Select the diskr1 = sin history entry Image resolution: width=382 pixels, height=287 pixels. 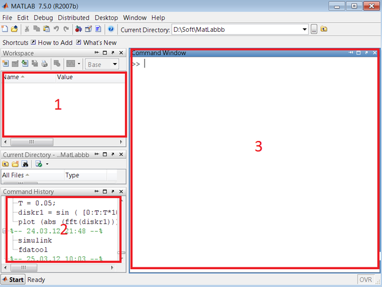click(x=67, y=212)
